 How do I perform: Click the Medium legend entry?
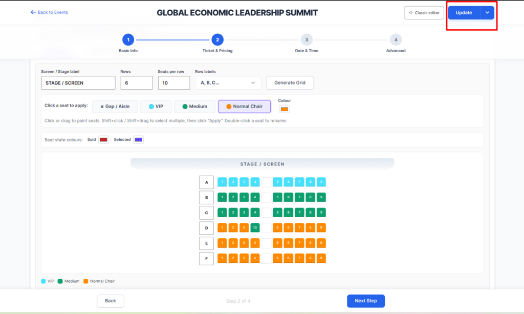pos(69,281)
